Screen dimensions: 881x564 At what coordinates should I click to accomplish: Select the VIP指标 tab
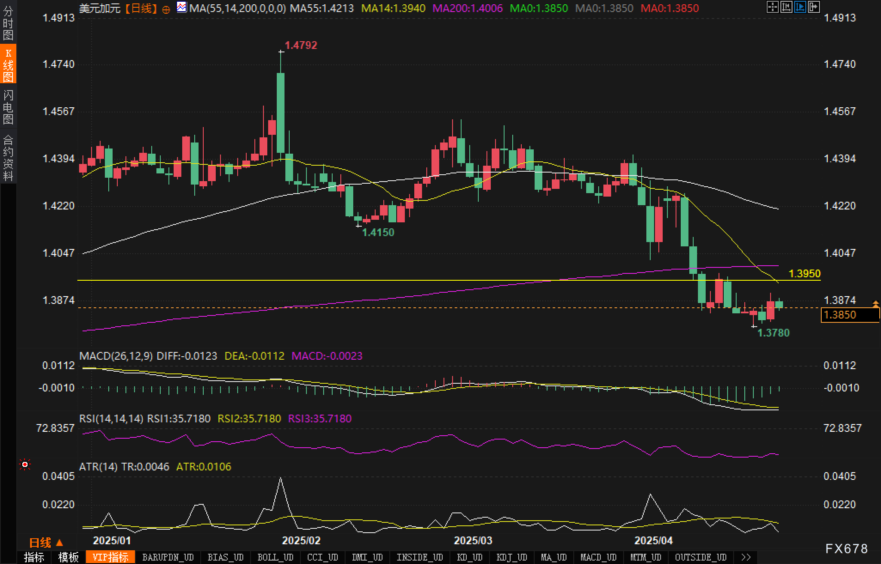110,557
